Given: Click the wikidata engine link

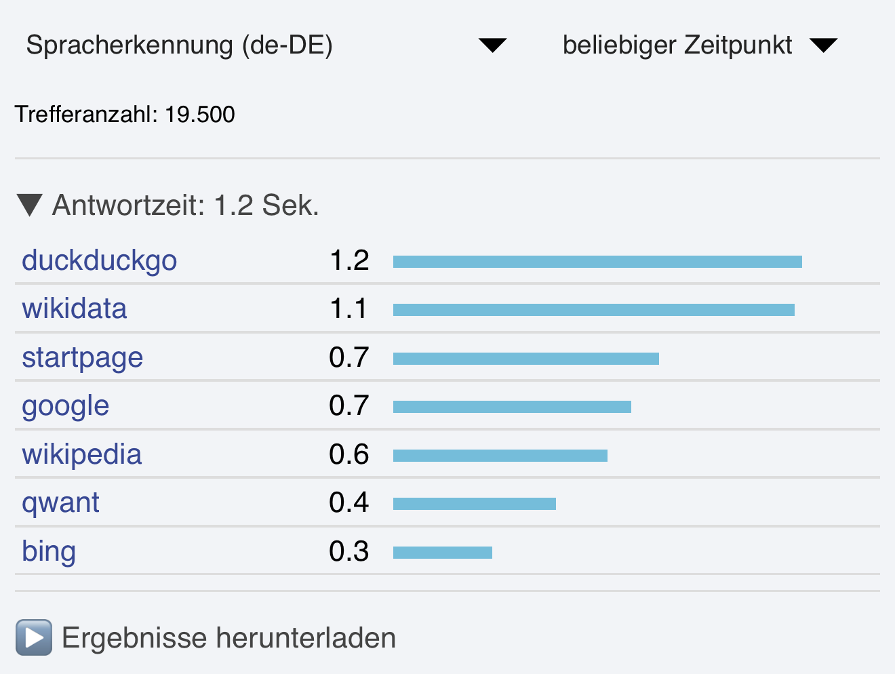Looking at the screenshot, I should 74,309.
